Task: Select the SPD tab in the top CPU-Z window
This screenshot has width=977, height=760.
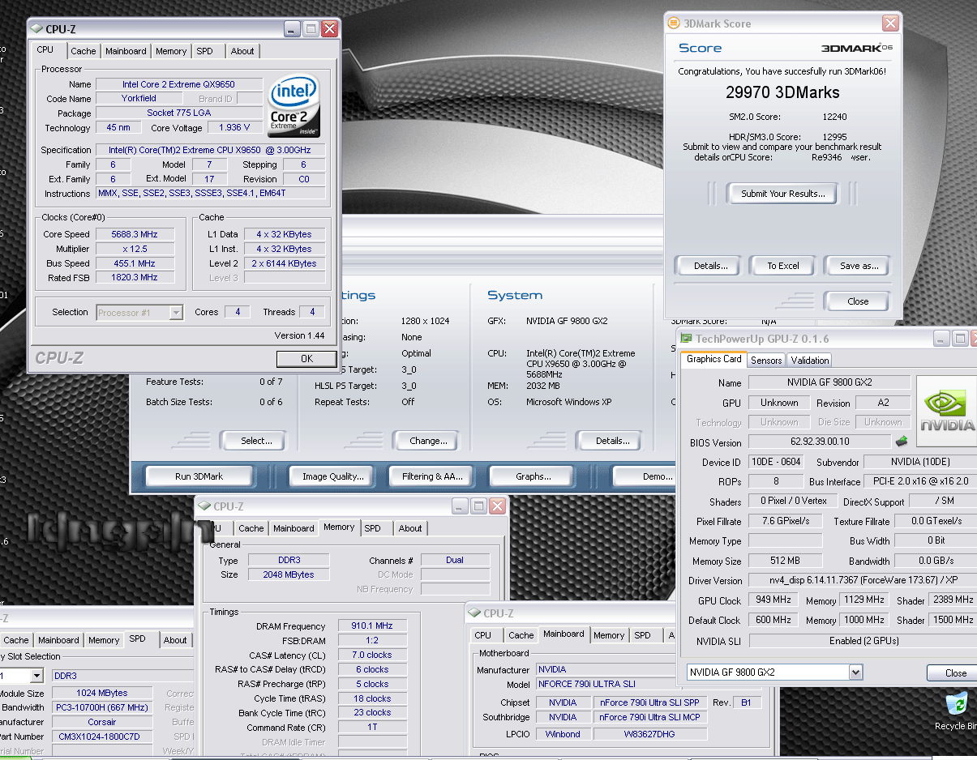Action: tap(205, 51)
